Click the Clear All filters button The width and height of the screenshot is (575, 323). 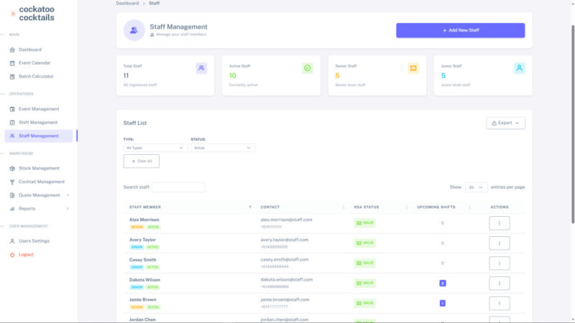142,161
